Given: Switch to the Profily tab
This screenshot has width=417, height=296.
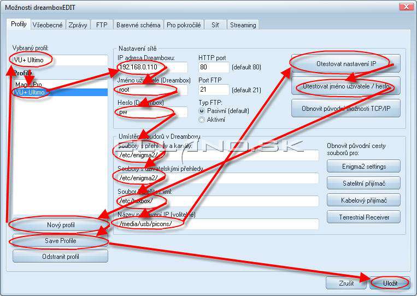Looking at the screenshot, I should pyautogui.click(x=19, y=24).
